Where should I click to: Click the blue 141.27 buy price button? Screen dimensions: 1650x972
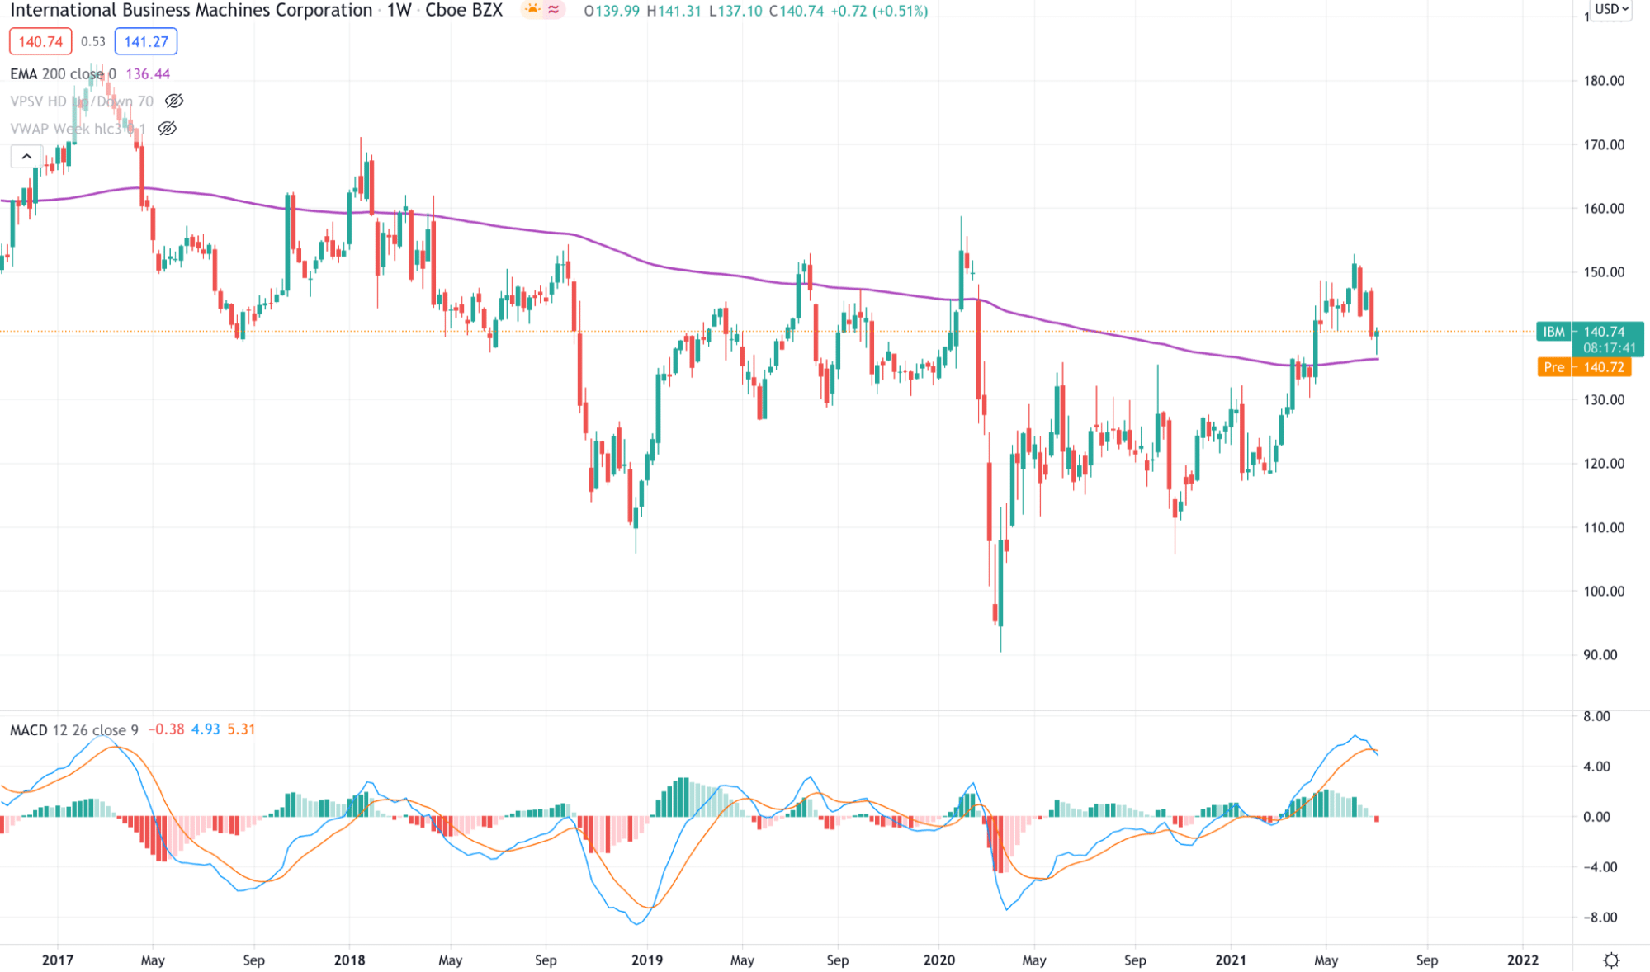(146, 41)
